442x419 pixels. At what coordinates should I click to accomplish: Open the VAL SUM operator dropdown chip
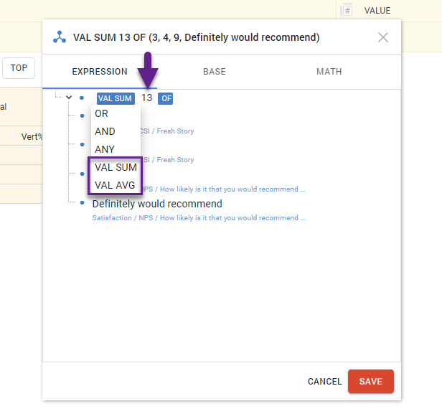coord(115,98)
